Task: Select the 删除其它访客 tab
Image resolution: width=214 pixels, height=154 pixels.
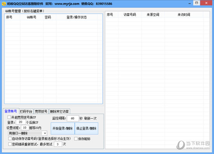Action: [x=60, y=111]
